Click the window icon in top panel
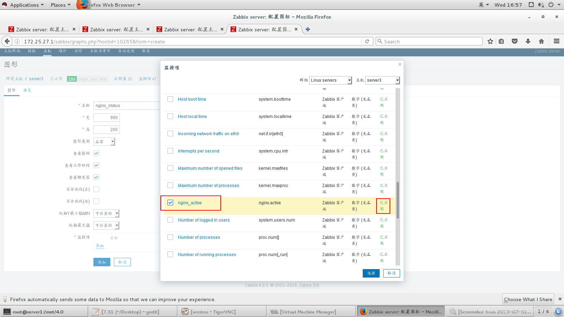 (x=531, y=5)
